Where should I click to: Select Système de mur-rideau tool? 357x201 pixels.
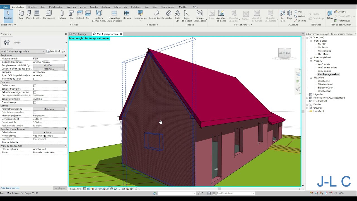coord(99,16)
